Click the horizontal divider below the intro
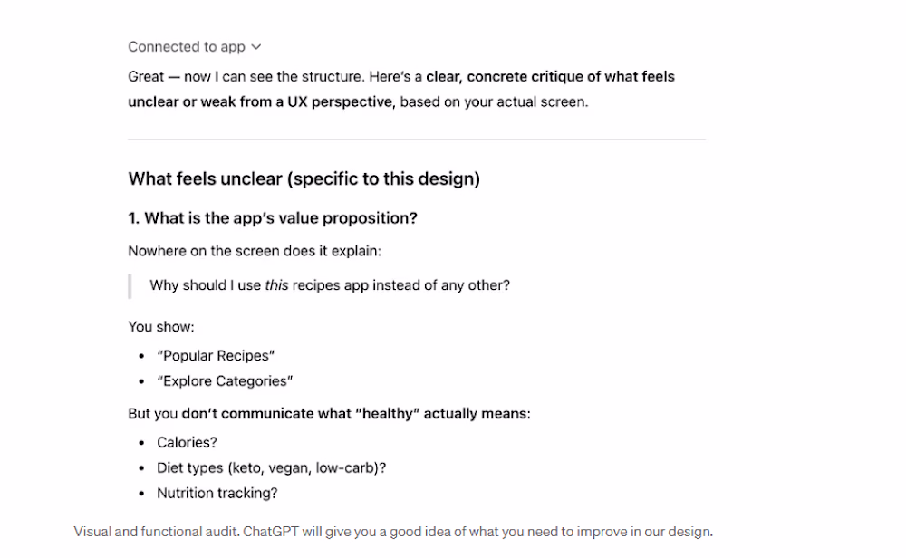The image size is (906, 558). pos(416,139)
